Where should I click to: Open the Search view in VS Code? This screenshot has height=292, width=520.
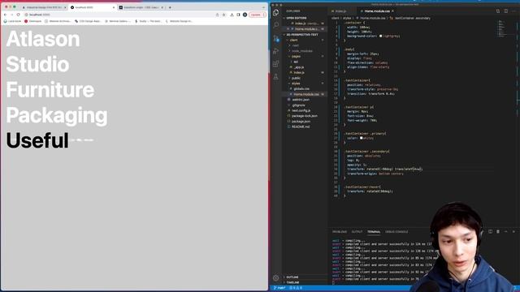tap(276, 25)
